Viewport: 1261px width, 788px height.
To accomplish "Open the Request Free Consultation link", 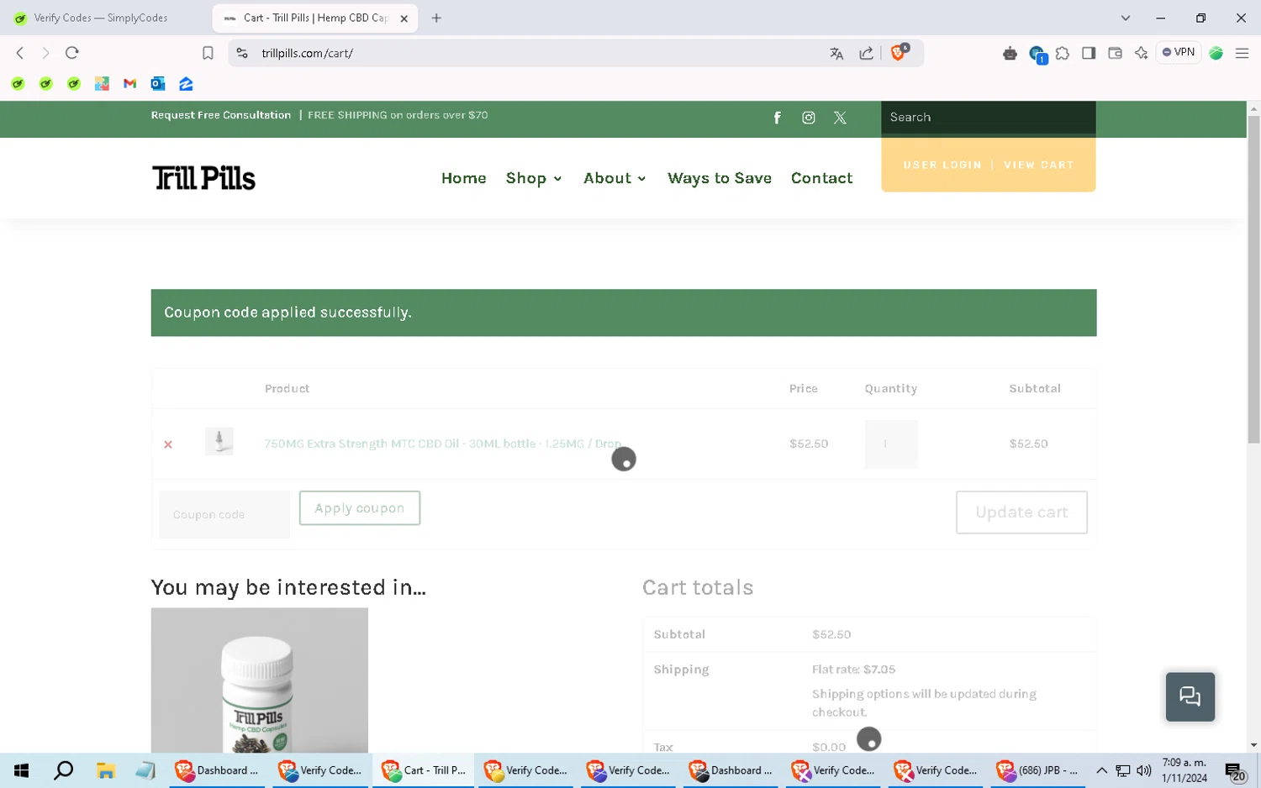I will pos(221,115).
